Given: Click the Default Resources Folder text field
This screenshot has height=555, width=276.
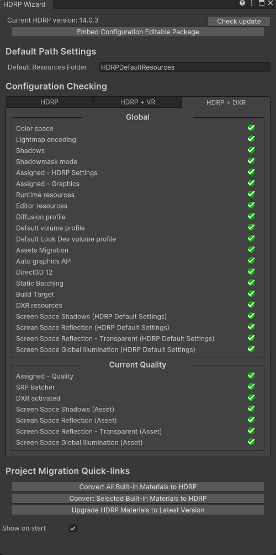Looking at the screenshot, I should coord(185,67).
